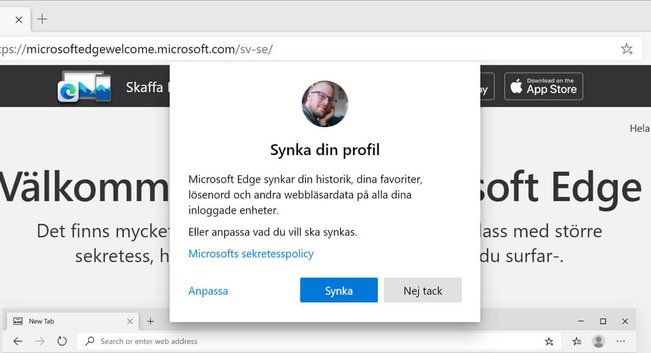Close the New Tab tab
This screenshot has width=651, height=353.
[x=130, y=321]
